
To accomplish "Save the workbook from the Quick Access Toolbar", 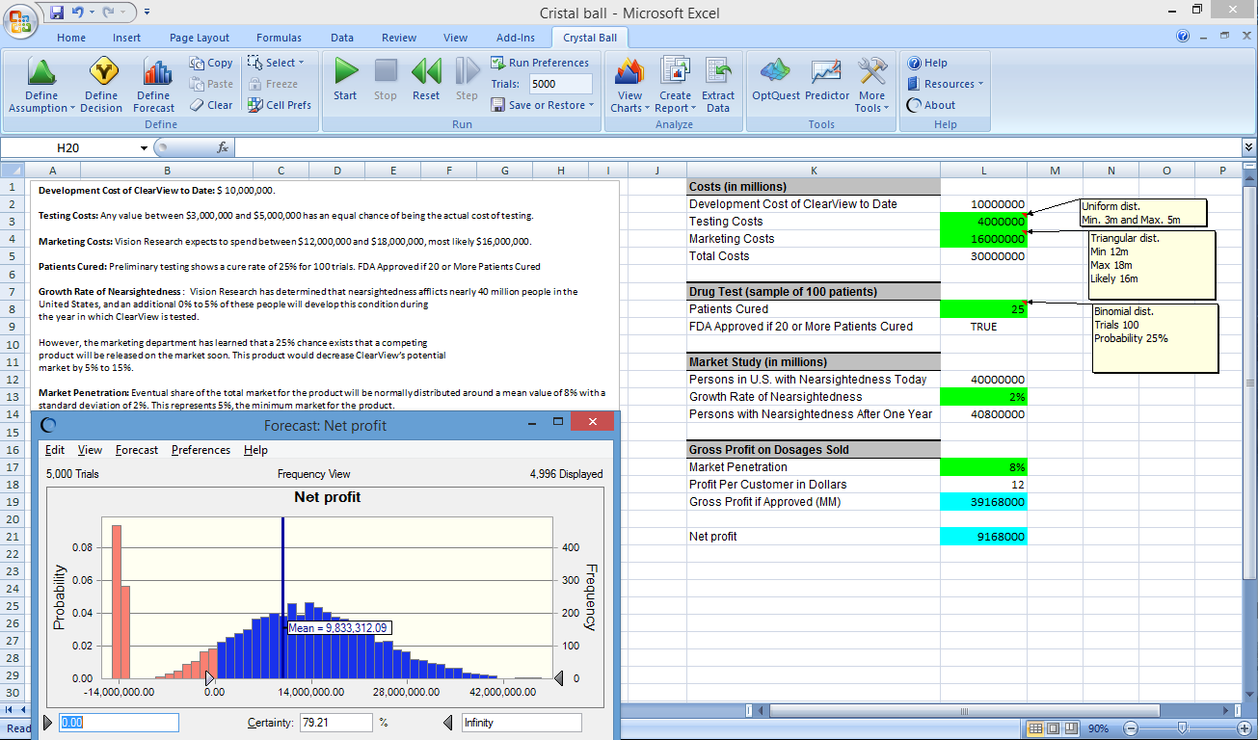I will click(57, 12).
